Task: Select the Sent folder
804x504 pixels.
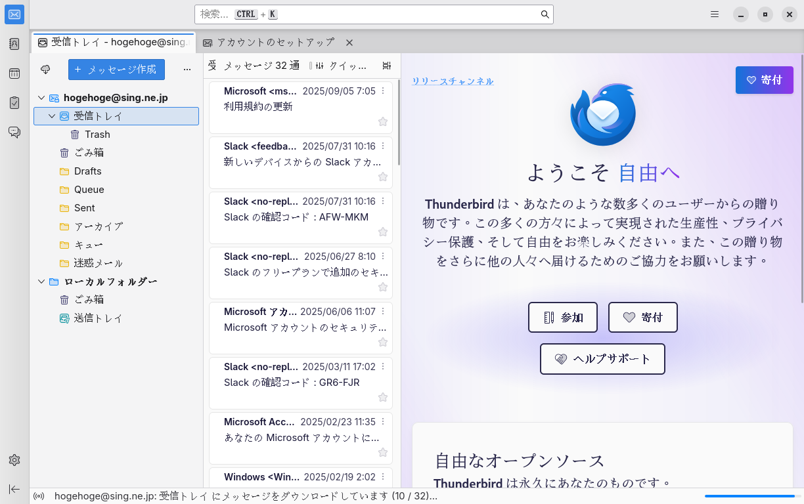Action: tap(116, 208)
